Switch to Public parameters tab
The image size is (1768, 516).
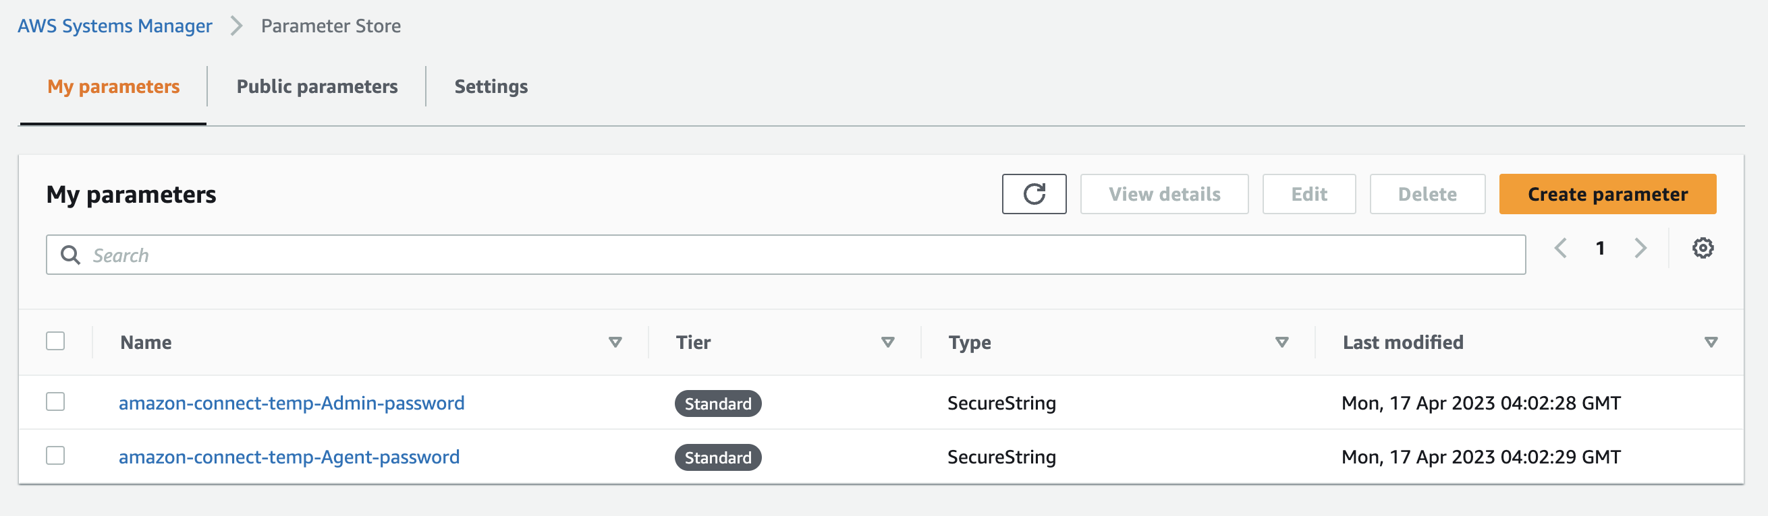(x=317, y=87)
